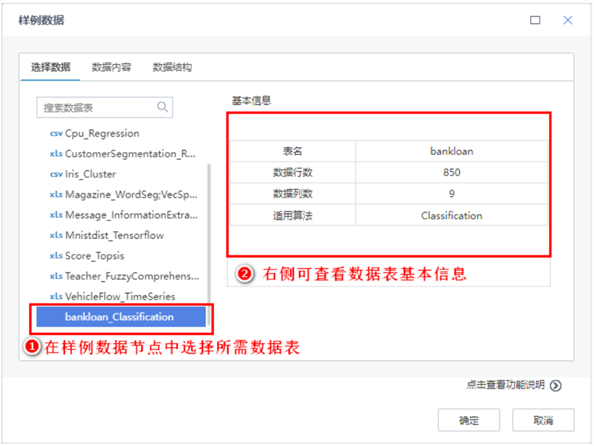Select bankloan_Classification in the list
The width and height of the screenshot is (594, 446).
click(x=119, y=317)
